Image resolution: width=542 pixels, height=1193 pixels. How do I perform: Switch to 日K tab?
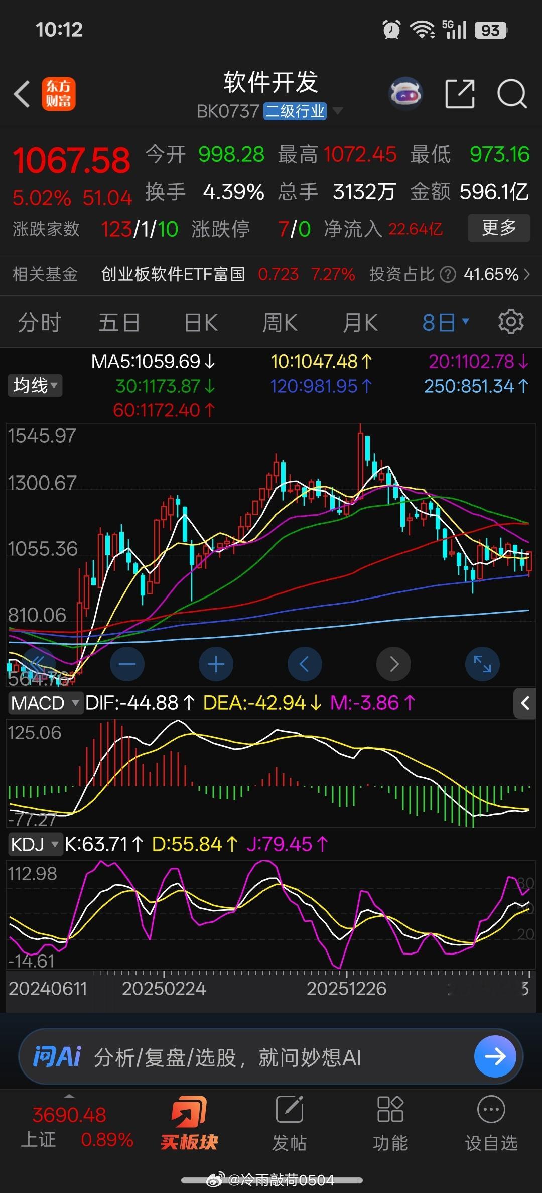tap(201, 322)
